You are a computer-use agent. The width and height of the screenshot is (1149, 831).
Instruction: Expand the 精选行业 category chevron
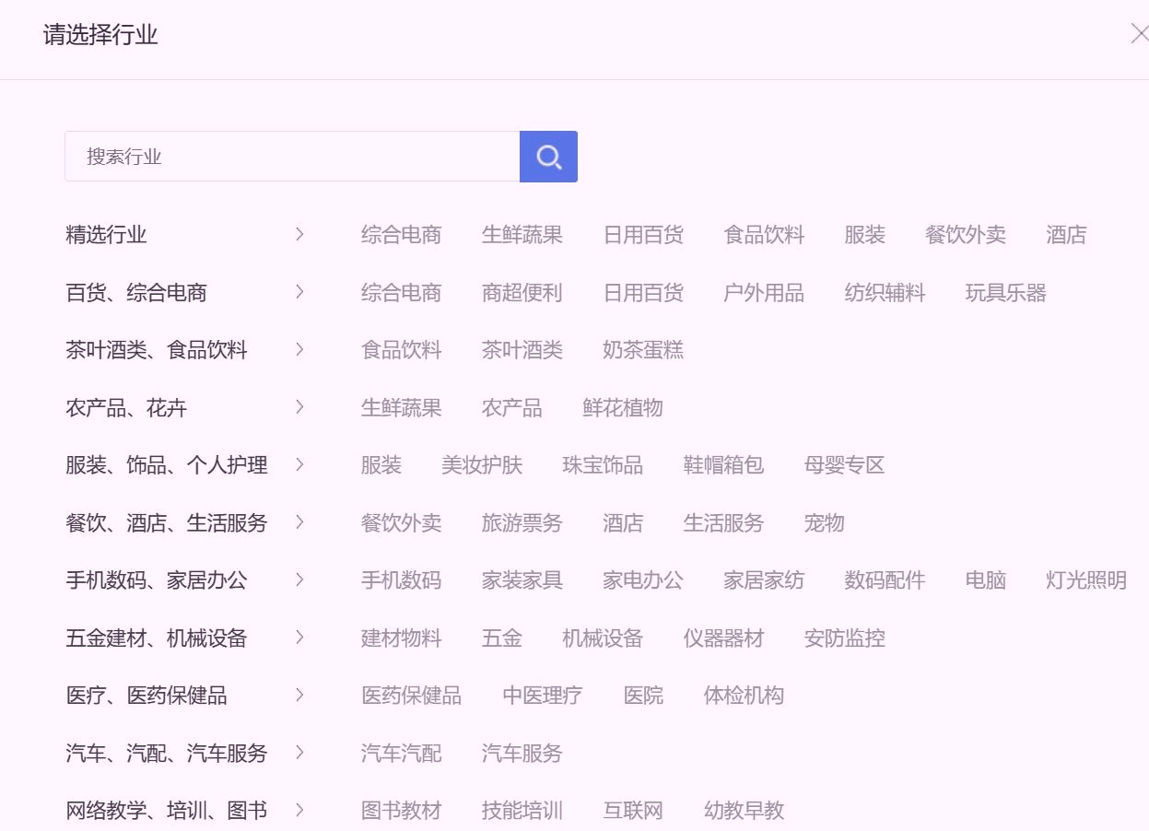[x=299, y=235]
